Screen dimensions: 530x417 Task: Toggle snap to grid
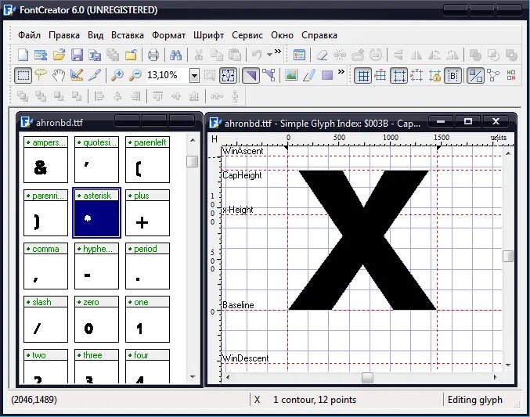point(380,75)
